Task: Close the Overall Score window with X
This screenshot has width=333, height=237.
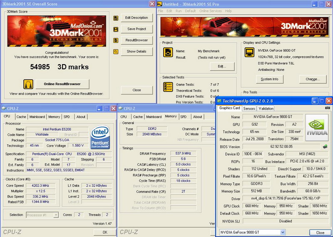Action: [152, 4]
